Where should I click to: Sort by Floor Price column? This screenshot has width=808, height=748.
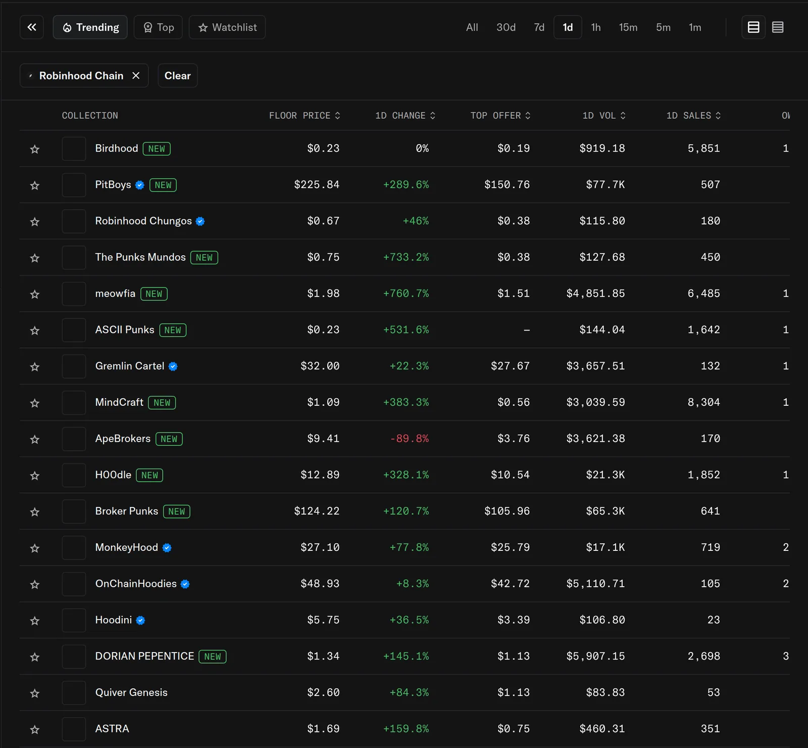tap(305, 116)
